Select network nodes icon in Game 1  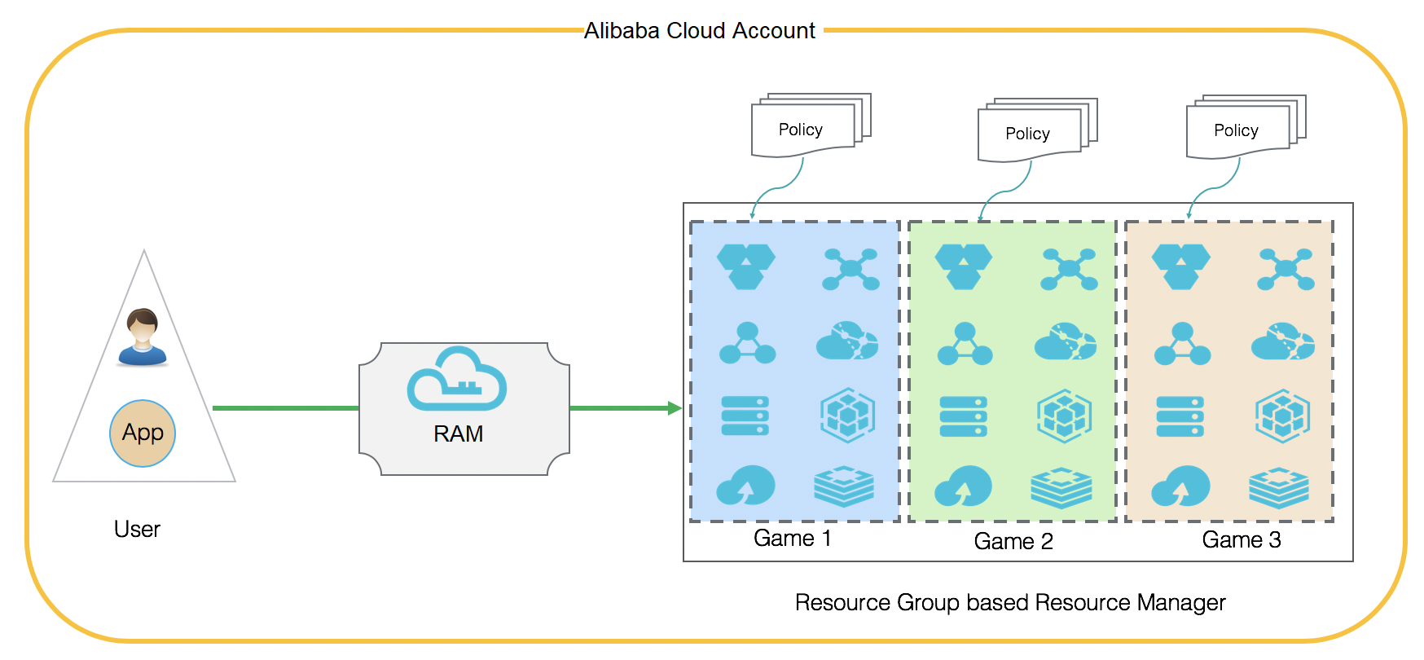tap(850, 269)
